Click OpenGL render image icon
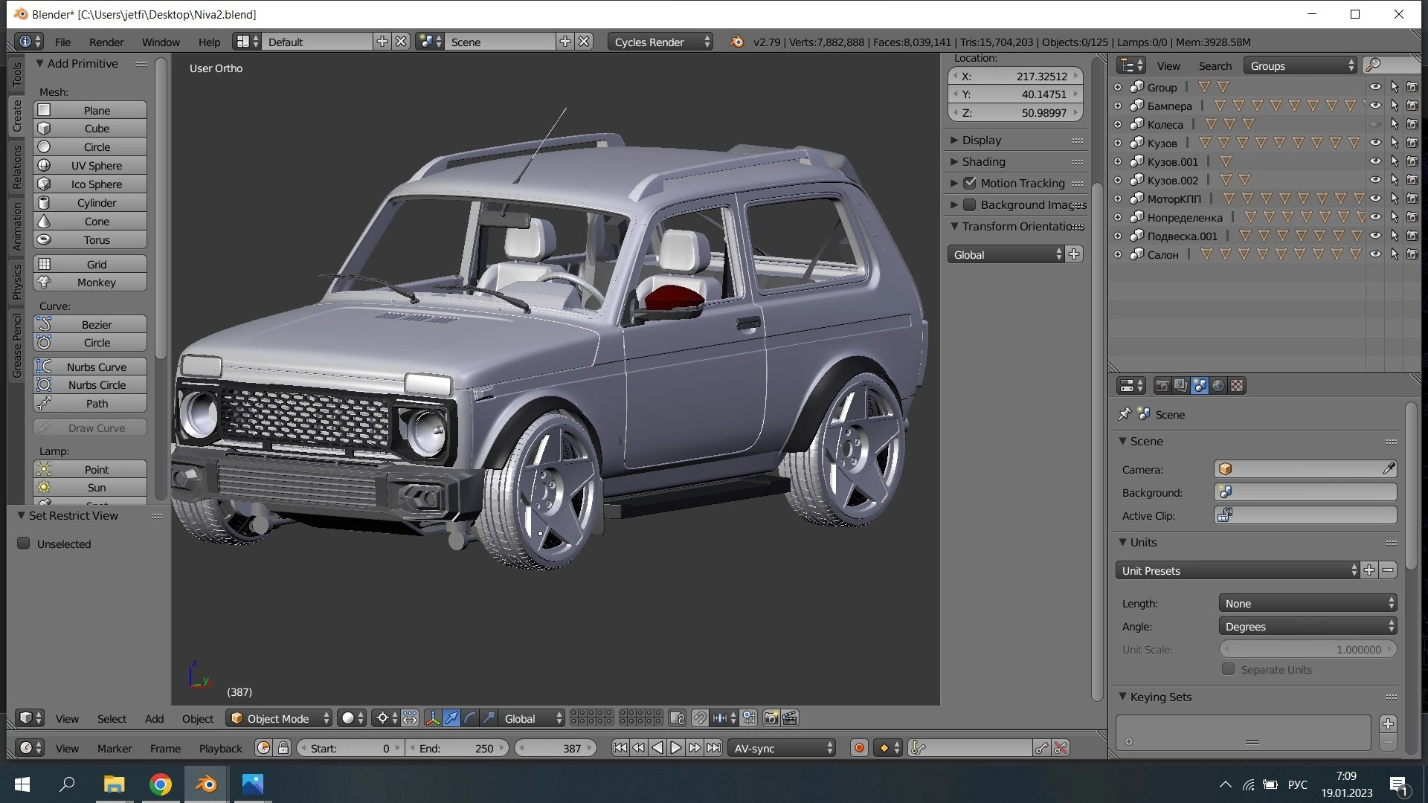 coord(771,718)
